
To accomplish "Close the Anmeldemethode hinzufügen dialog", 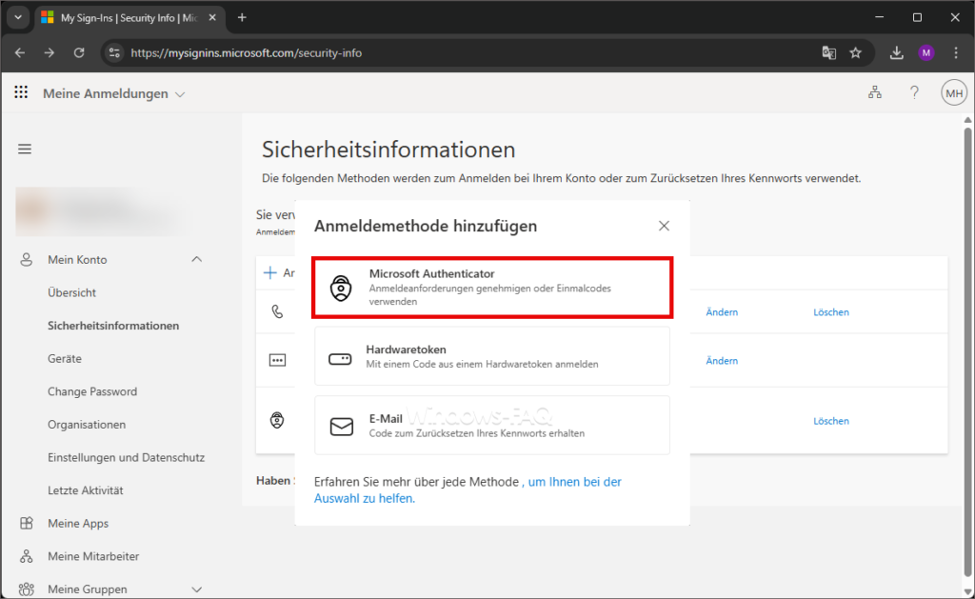I will (664, 226).
